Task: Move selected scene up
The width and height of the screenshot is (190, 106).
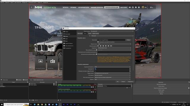Action: tap(5, 100)
